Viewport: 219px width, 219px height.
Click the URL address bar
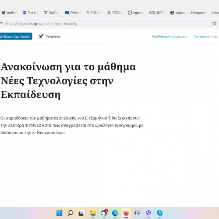pos(108,24)
